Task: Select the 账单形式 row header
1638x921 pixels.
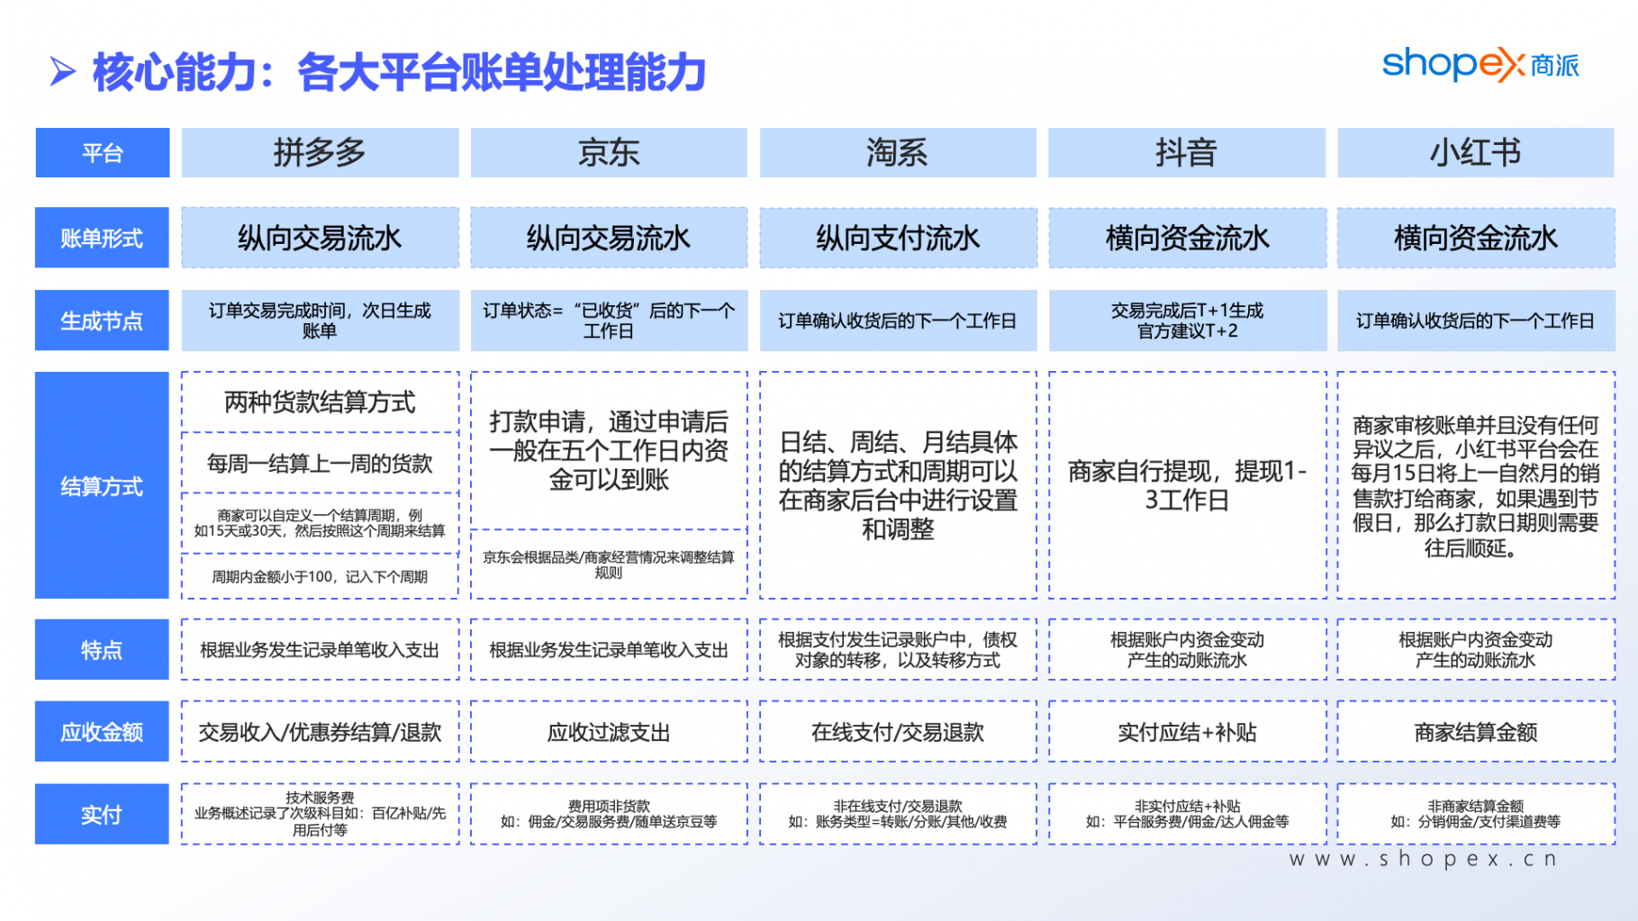Action: [x=102, y=238]
